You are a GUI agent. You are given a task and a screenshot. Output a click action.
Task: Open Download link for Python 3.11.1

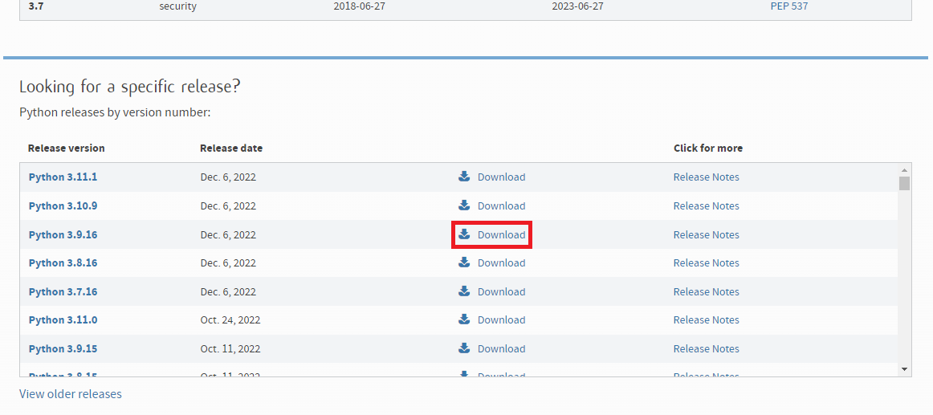point(501,177)
